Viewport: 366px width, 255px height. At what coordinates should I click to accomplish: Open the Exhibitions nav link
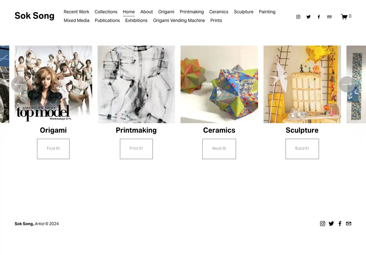point(136,20)
